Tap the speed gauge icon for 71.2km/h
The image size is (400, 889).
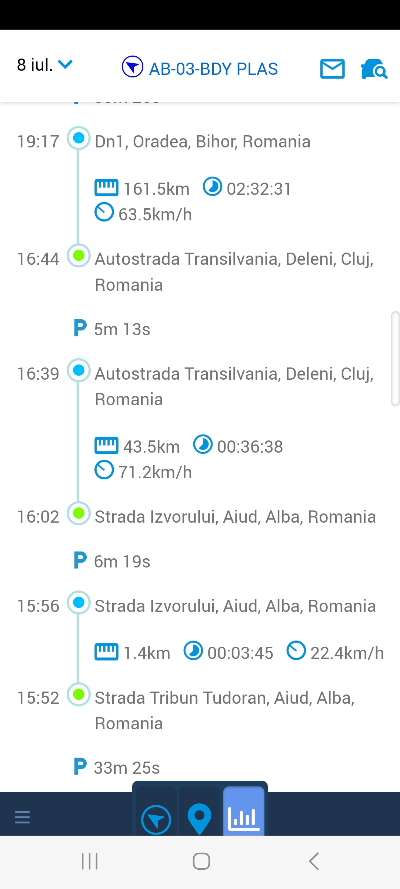tap(104, 470)
